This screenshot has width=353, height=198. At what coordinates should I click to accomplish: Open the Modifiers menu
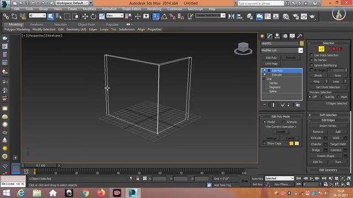(x=89, y=9)
